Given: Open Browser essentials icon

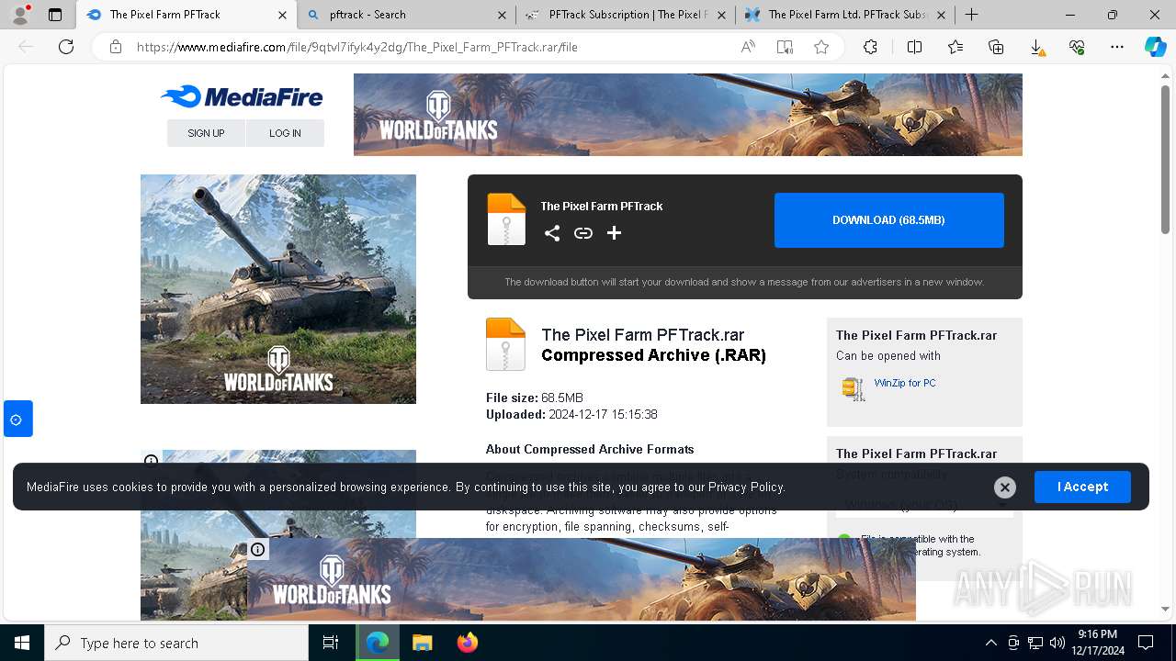Looking at the screenshot, I should [1077, 47].
